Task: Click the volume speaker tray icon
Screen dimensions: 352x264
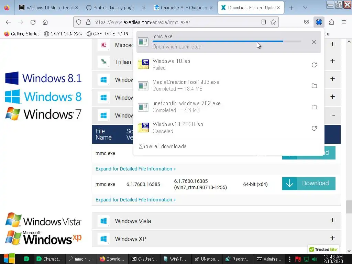Action: click(314, 259)
